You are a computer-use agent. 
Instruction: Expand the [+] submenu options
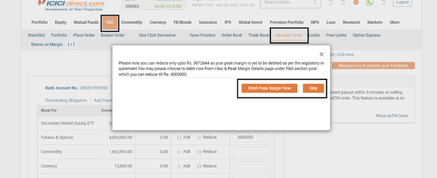[x=71, y=45]
